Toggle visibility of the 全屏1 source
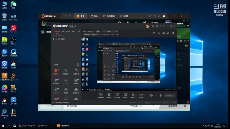The height and width of the screenshot is (129, 230). (x=53, y=39)
